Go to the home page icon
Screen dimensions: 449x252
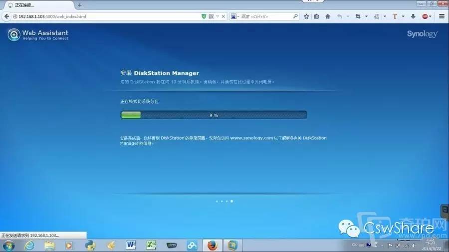pos(328,16)
